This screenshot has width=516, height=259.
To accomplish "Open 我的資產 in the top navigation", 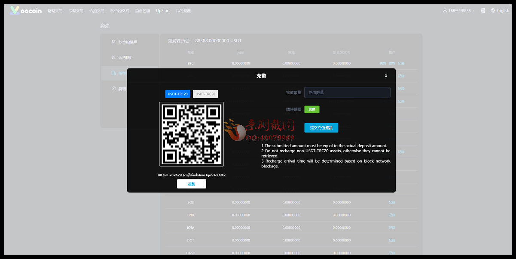I will pos(183,11).
